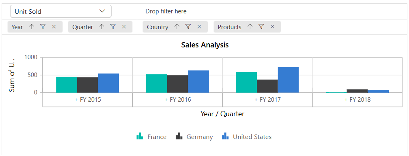Click Germany bar for FY 2018
The height and width of the screenshot is (156, 409).
coord(357,91)
